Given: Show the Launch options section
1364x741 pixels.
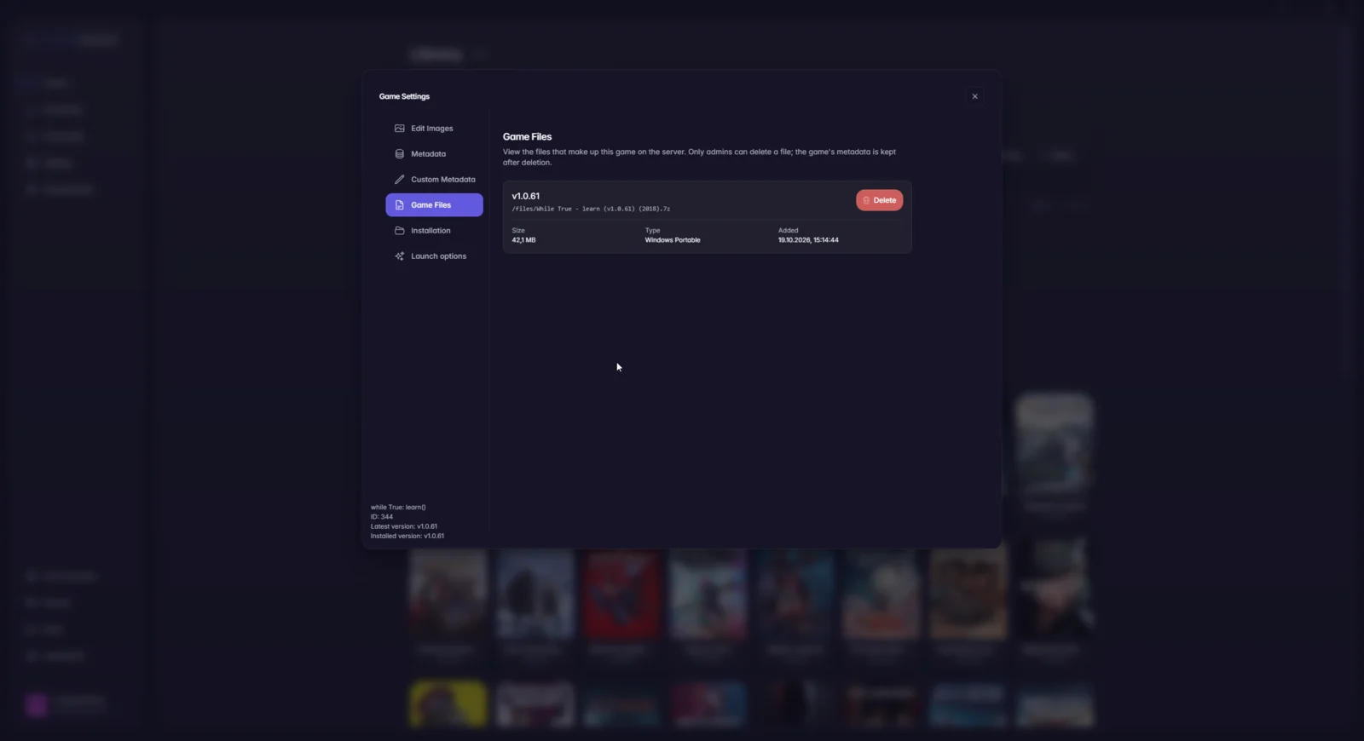Looking at the screenshot, I should coord(434,256).
